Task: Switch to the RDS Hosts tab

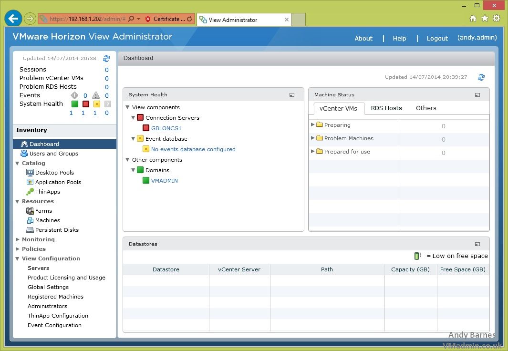Action: coord(386,108)
